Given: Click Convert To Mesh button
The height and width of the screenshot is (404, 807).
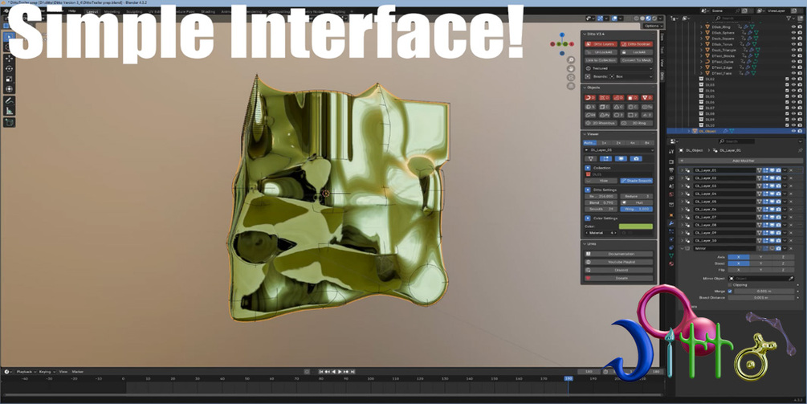Looking at the screenshot, I should [637, 60].
